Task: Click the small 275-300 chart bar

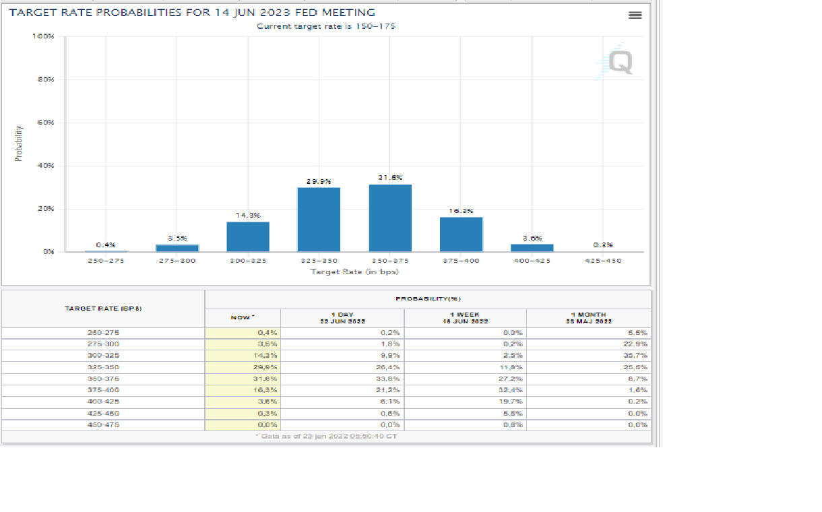Action: [177, 248]
